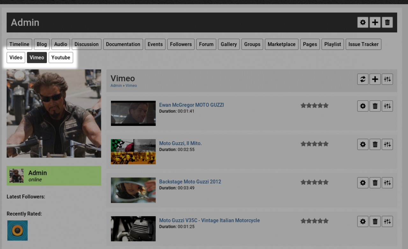The image size is (408, 249).
Task: Select the active Vimeo tab
Action: (37, 58)
